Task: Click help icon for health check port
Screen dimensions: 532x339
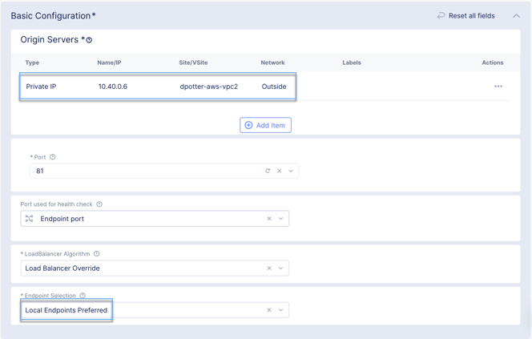Action: coord(99,204)
